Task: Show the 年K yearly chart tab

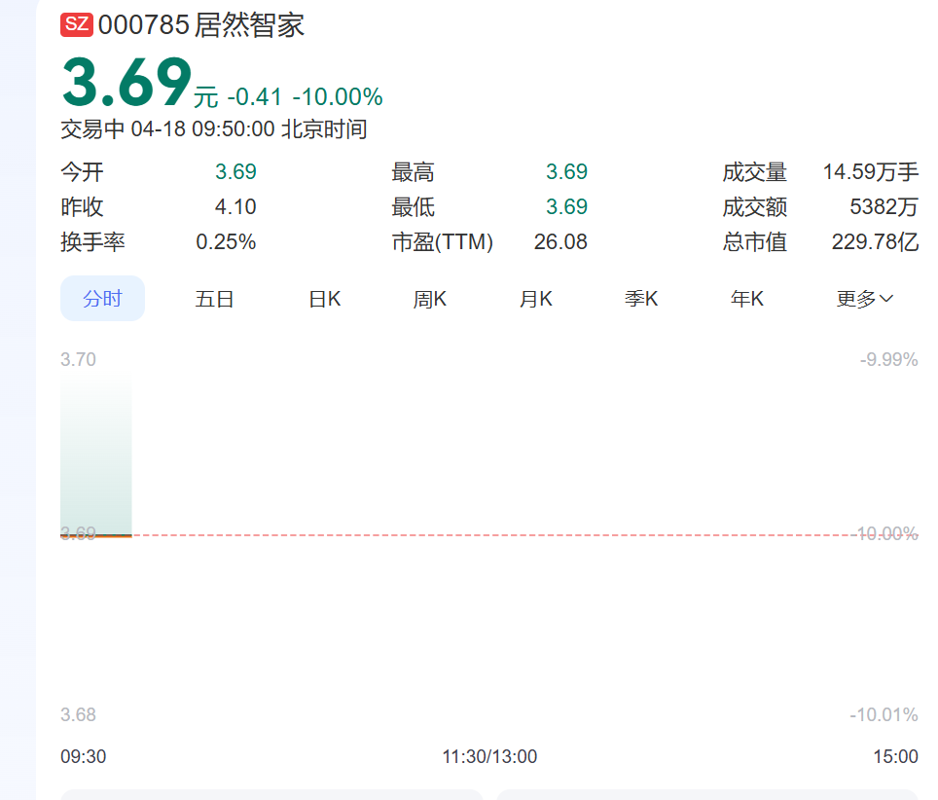Action: click(746, 299)
